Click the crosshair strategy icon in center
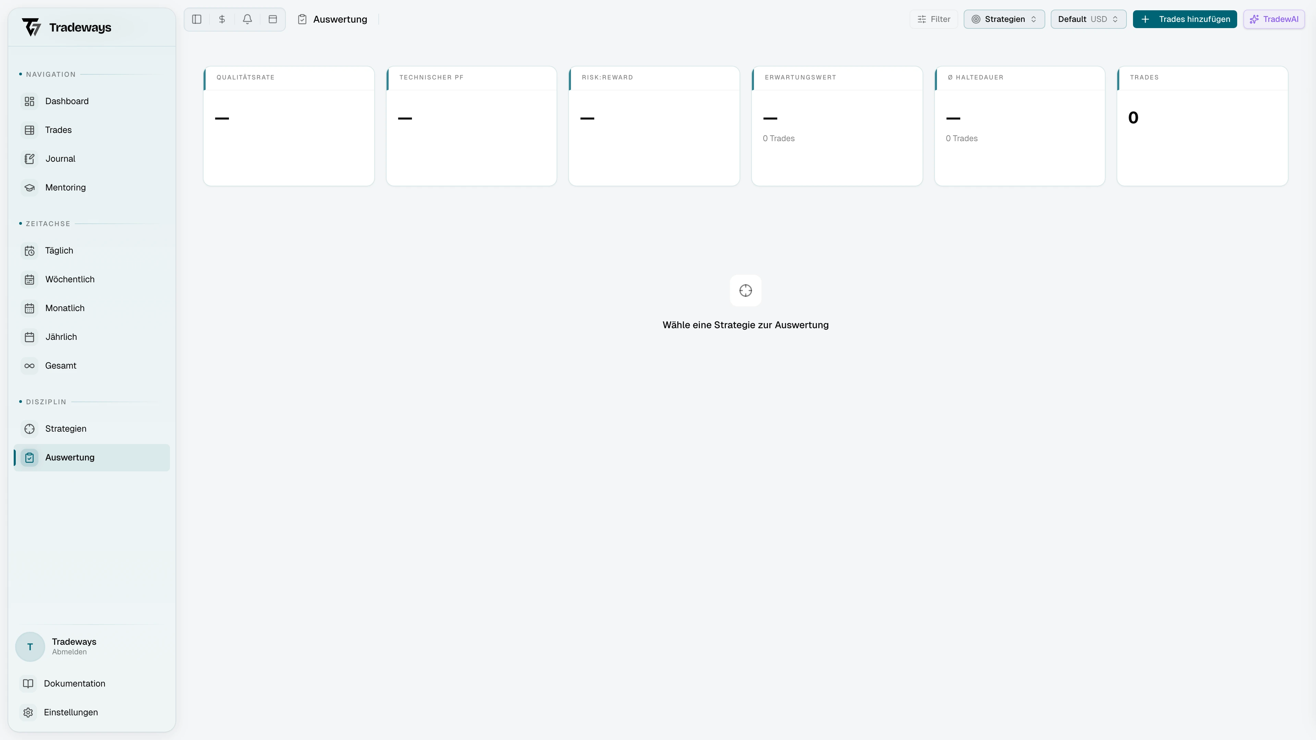1316x740 pixels. 745,291
